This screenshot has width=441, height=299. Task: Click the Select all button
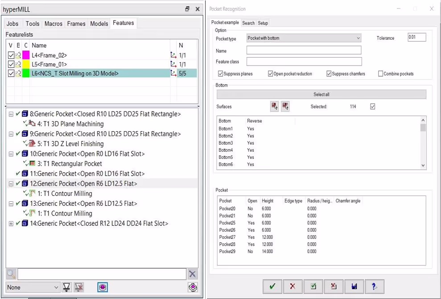tap(321, 94)
